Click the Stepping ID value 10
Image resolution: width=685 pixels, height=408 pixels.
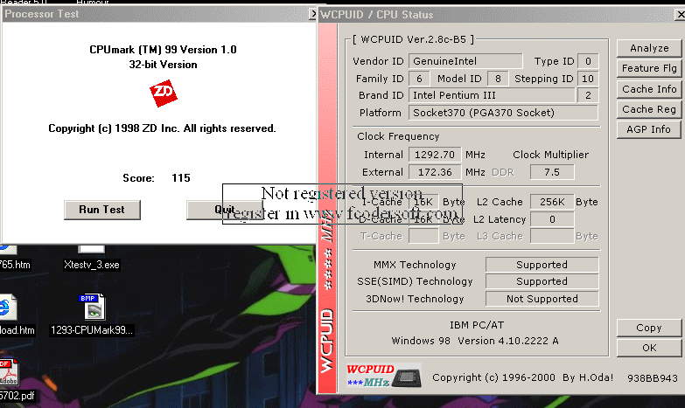click(x=588, y=79)
